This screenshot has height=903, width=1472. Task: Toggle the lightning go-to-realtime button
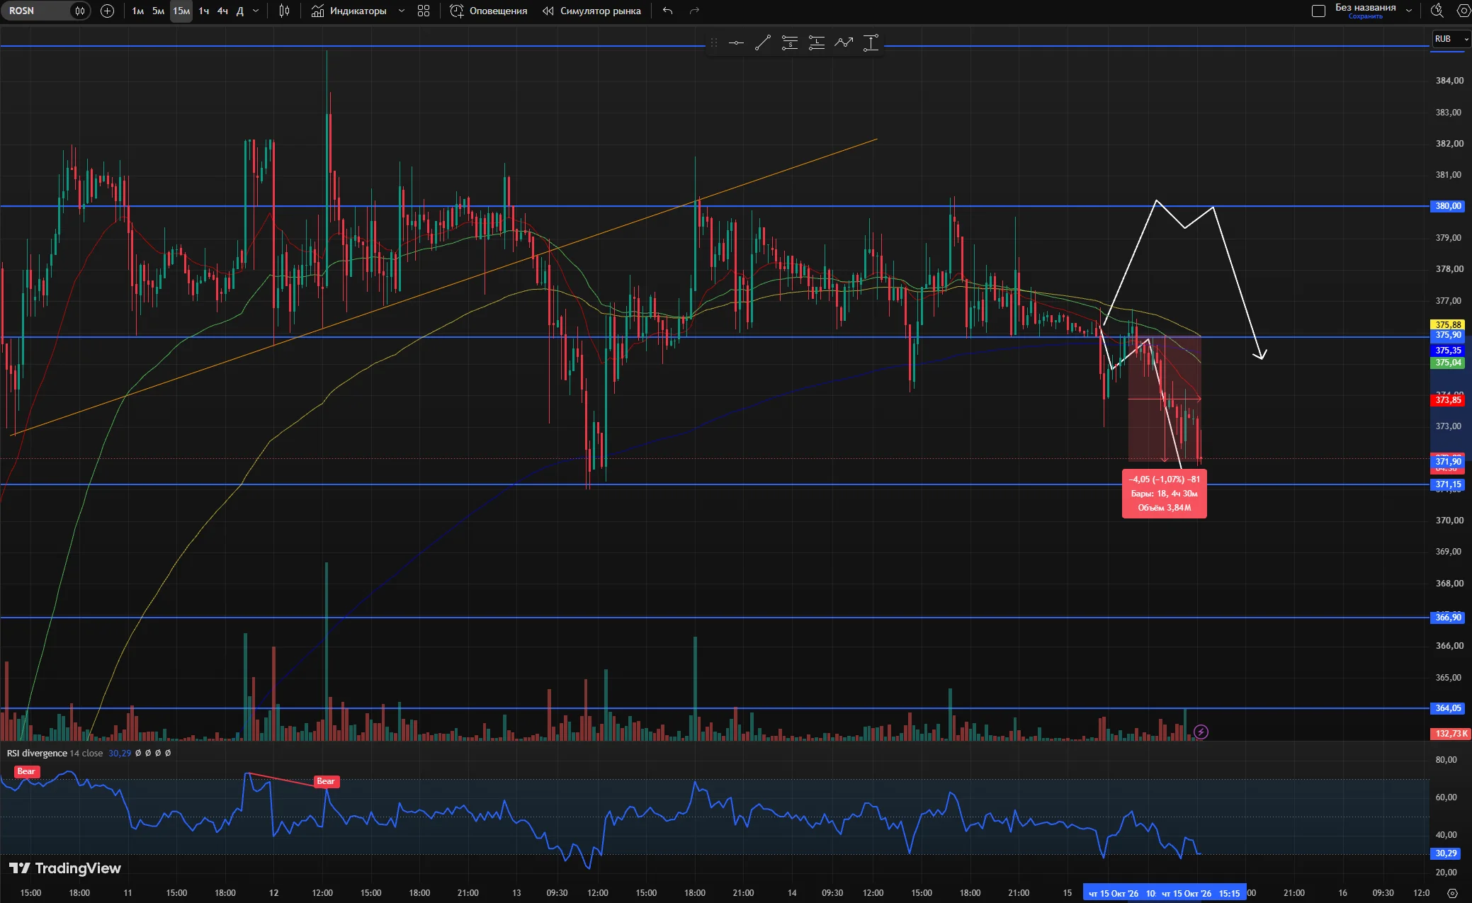click(1201, 732)
